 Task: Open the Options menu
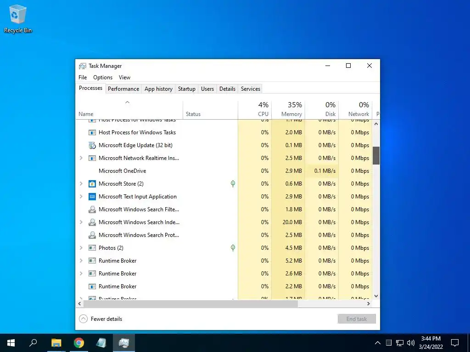point(103,77)
